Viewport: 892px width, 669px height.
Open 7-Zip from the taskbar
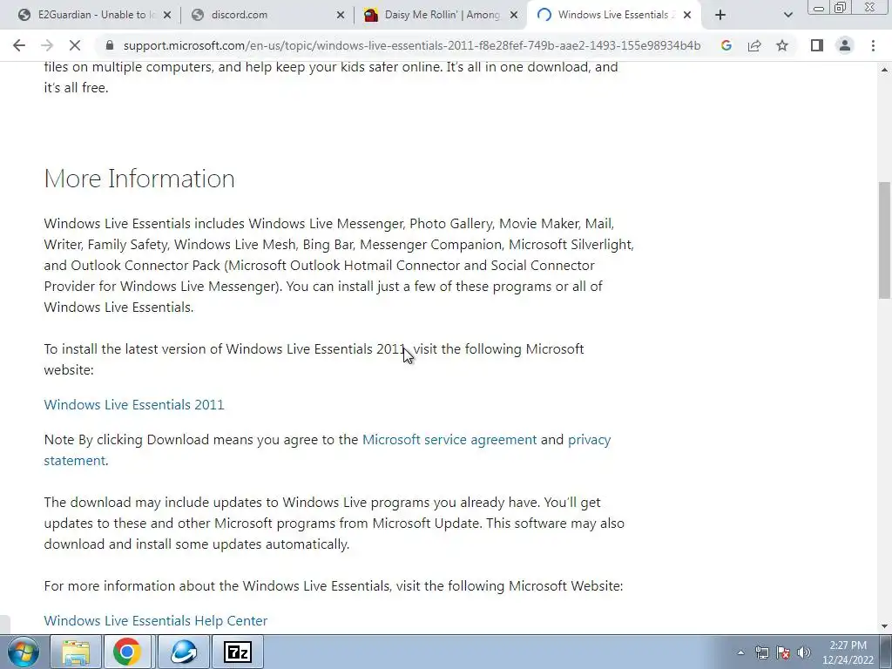(237, 652)
